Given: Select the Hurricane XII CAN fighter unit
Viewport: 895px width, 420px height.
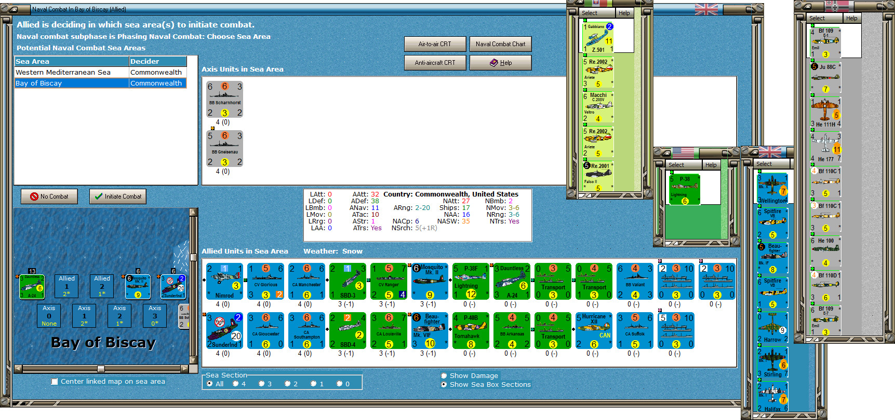Looking at the screenshot, I should (594, 331).
